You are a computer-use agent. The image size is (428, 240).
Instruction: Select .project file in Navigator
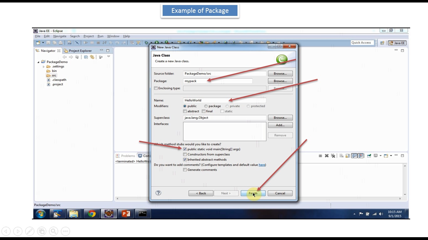point(55,84)
